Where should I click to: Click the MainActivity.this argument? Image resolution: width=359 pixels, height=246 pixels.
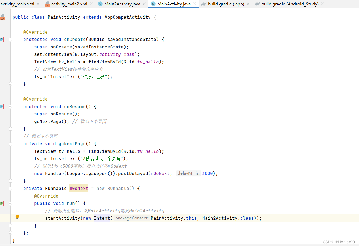(x=174, y=218)
